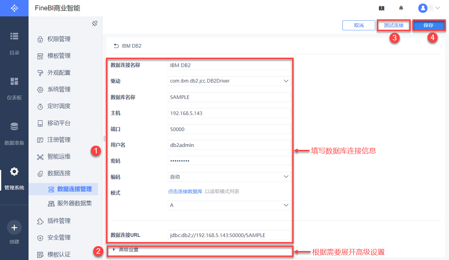
Task: Click the clock icon for 定时调度
Action: tap(40, 106)
